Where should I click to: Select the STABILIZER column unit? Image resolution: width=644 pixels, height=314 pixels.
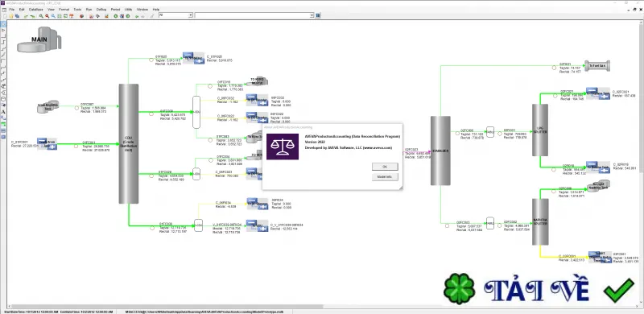440,151
